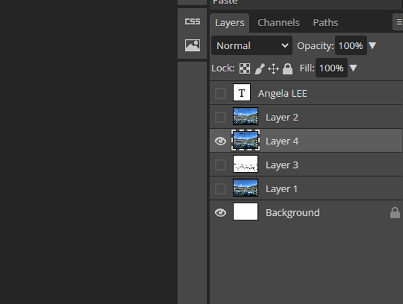Enable lock position move icon

coord(273,69)
